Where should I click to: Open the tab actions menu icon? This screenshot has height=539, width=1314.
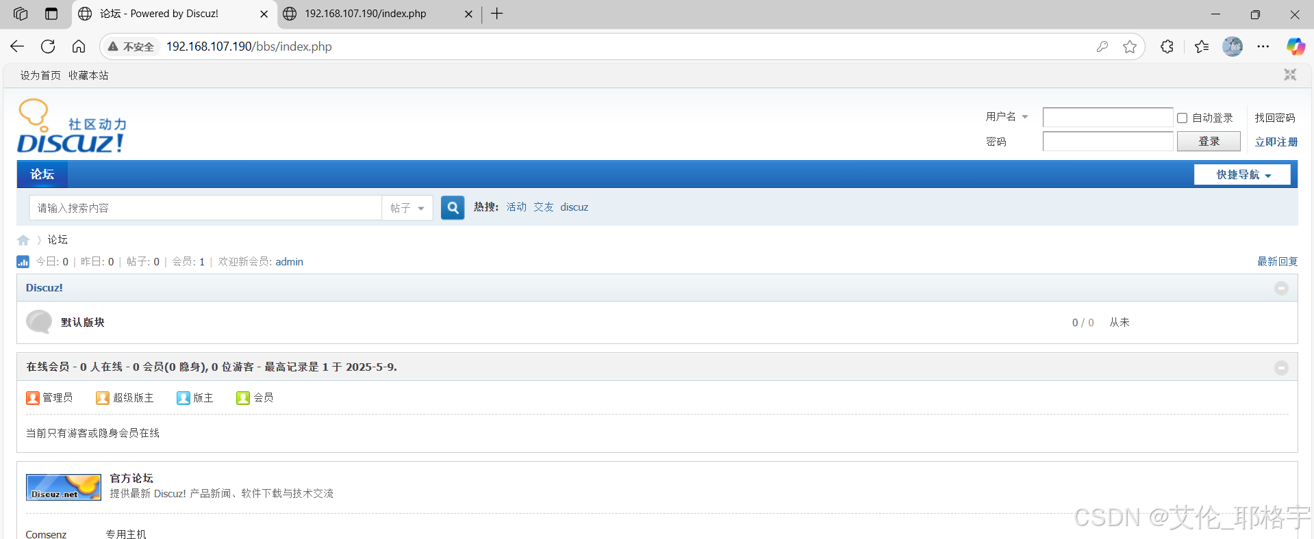[x=51, y=14]
